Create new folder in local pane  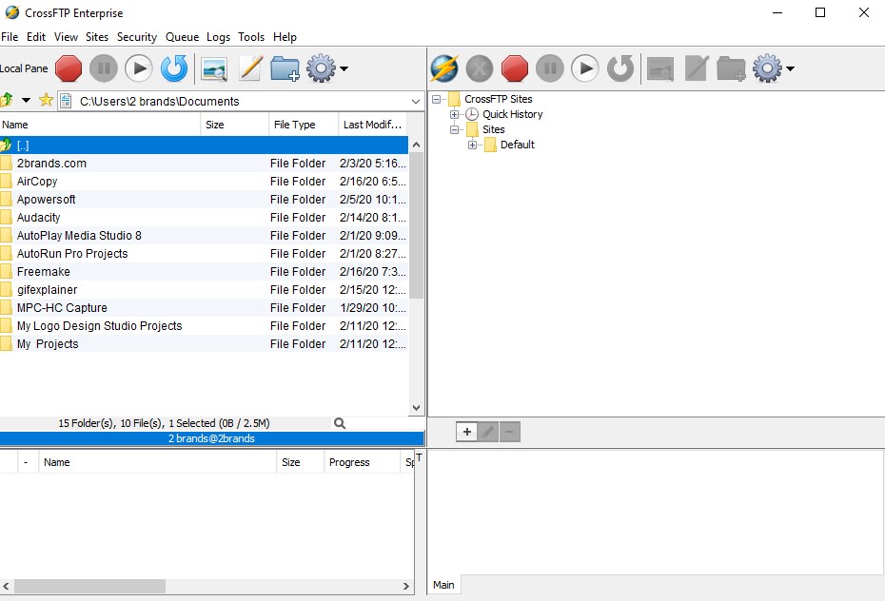[285, 68]
